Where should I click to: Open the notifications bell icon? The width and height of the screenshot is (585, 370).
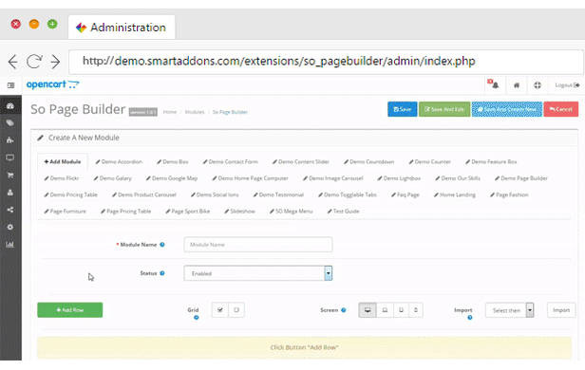[495, 85]
